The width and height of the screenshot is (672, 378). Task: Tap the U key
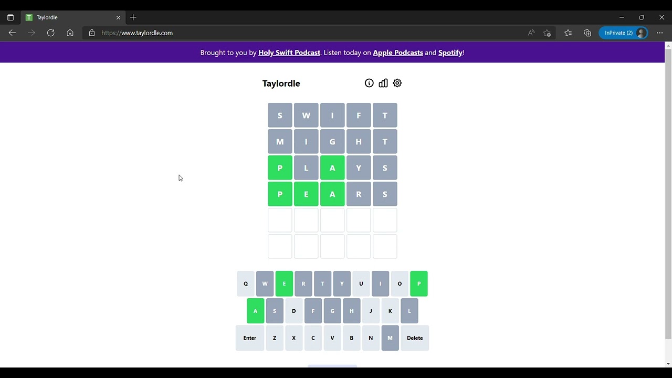click(361, 283)
